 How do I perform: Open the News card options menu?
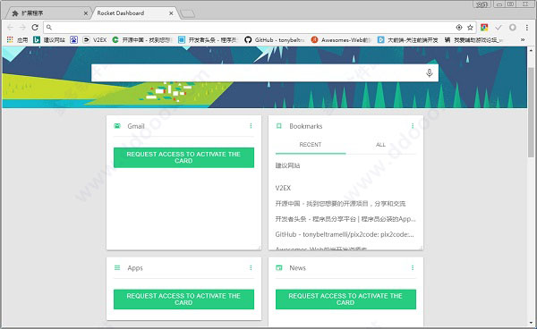click(413, 267)
